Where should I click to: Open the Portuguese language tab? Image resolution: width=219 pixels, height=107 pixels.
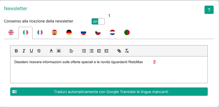point(127,32)
